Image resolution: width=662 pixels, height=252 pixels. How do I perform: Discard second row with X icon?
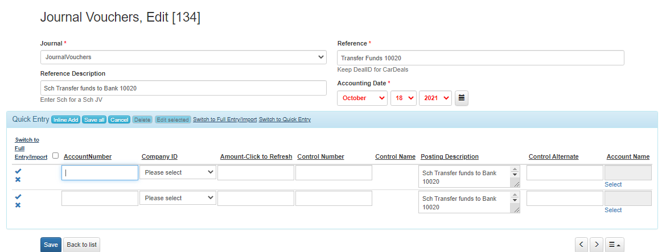coord(18,205)
